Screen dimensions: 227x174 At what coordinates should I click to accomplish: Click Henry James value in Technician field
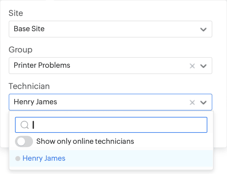click(x=35, y=102)
